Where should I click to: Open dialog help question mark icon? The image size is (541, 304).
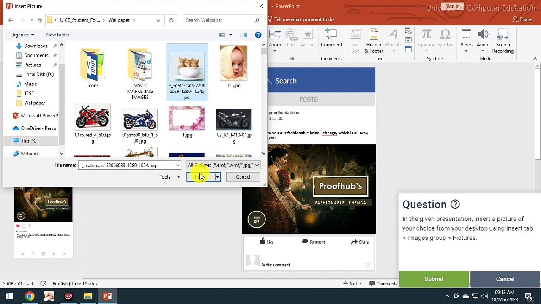(258, 35)
